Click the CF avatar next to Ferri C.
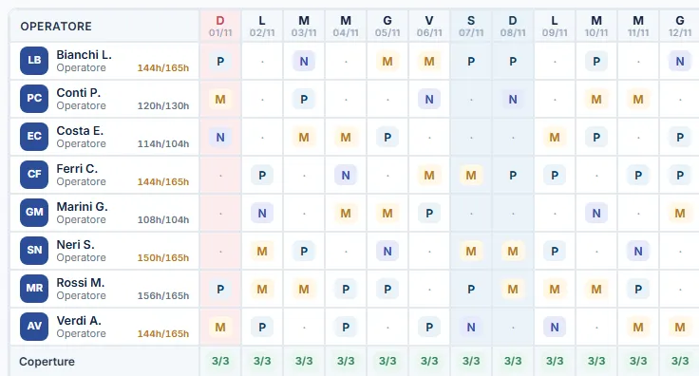This screenshot has width=699, height=376. 34,175
